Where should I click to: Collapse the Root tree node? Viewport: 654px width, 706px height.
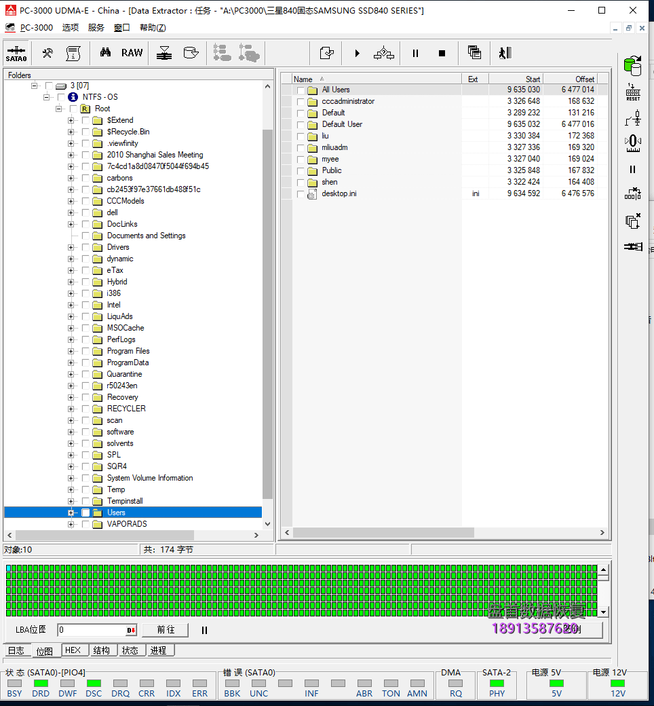point(58,109)
